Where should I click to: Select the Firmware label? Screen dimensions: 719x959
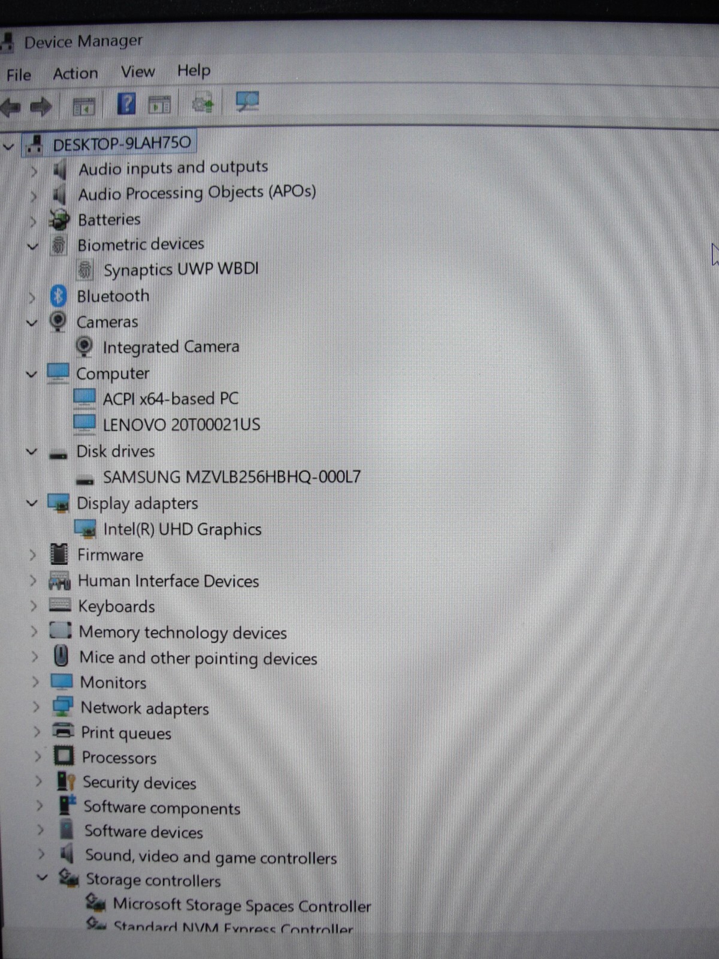click(110, 555)
